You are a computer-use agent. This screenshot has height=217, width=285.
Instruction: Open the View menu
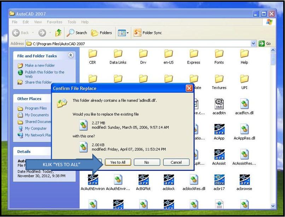coord(38,22)
